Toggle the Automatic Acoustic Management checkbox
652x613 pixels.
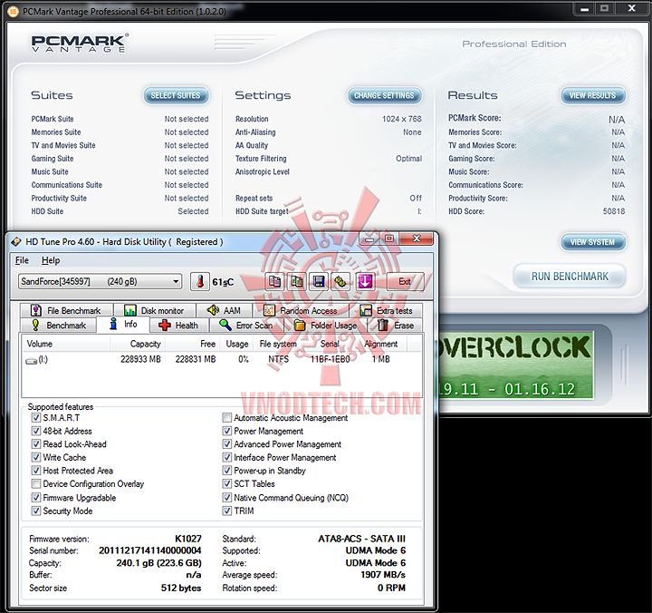click(x=227, y=418)
